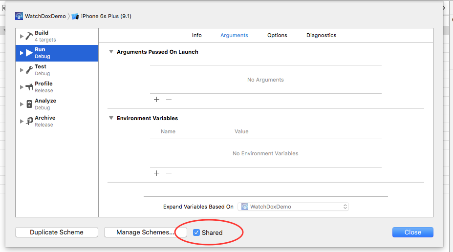The width and height of the screenshot is (453, 252).
Task: Open Expand Variables Based On dropdown
Action: tap(293, 207)
